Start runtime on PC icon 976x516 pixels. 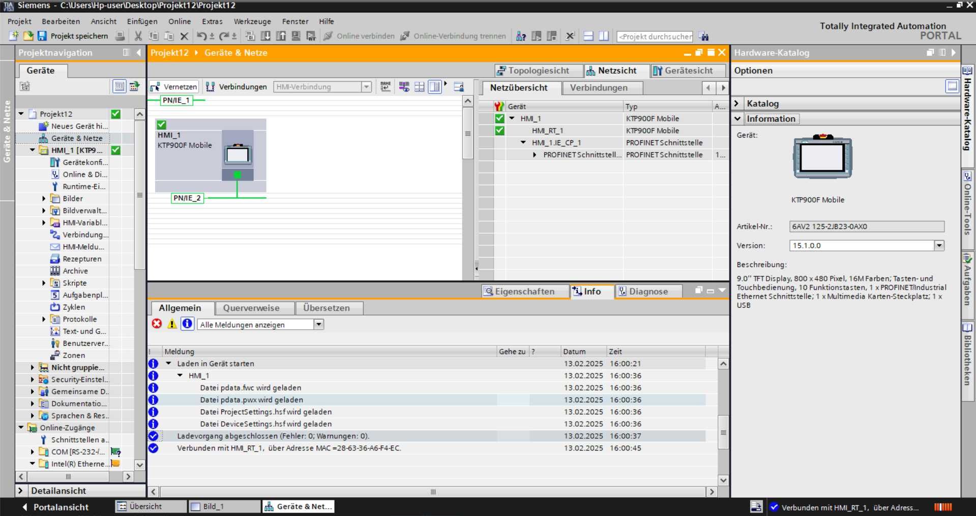(x=311, y=36)
